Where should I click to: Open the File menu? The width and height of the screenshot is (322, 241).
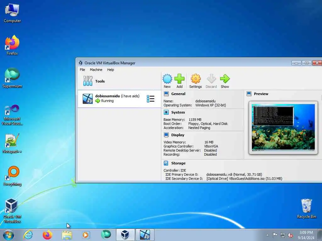coord(82,70)
